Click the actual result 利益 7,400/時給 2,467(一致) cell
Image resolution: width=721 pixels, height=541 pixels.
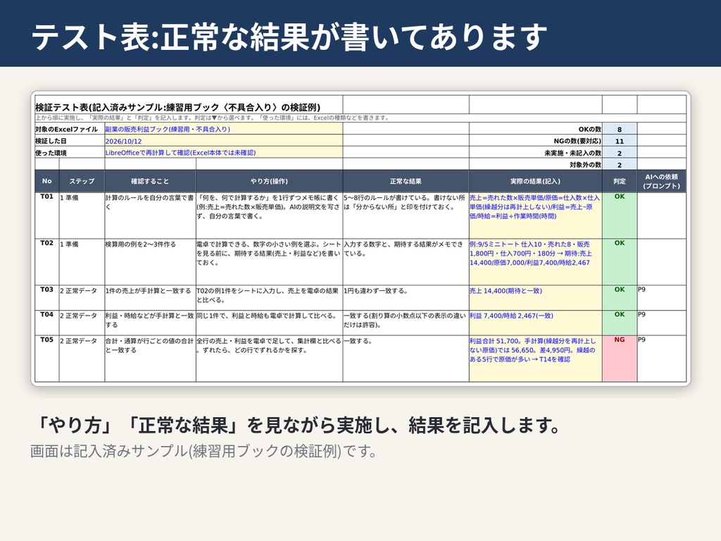point(535,323)
